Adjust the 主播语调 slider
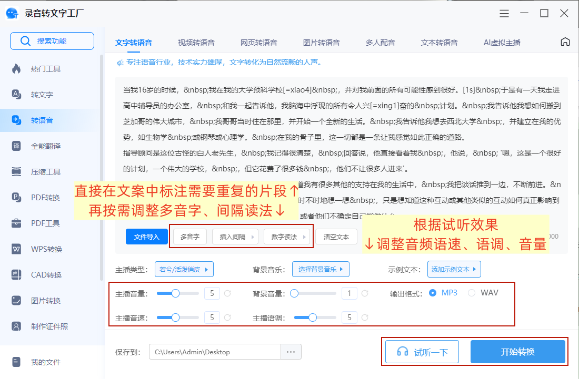 315,317
